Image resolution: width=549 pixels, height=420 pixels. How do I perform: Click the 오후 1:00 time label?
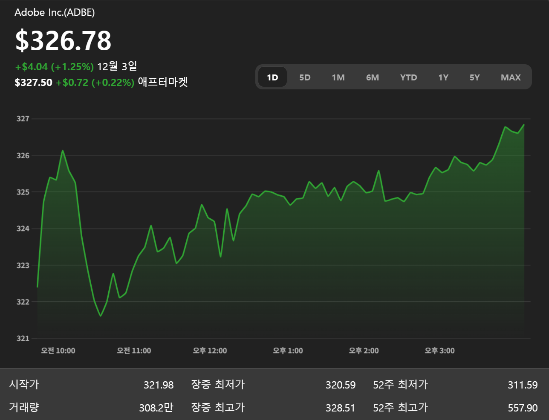[x=288, y=351]
